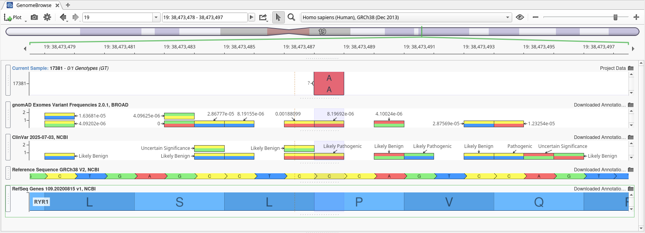Image resolution: width=645 pixels, height=233 pixels.
Task: Click the 1.63681e-05 frequency label
Action: [x=92, y=116]
